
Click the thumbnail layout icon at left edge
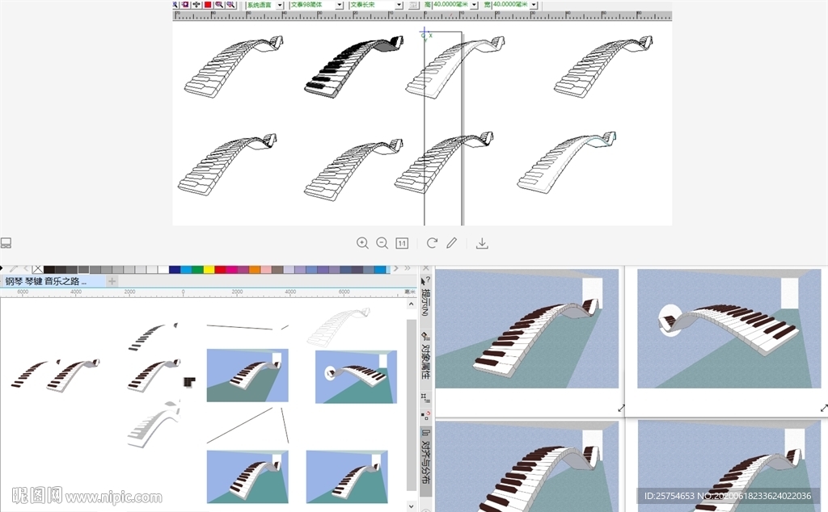(6, 243)
